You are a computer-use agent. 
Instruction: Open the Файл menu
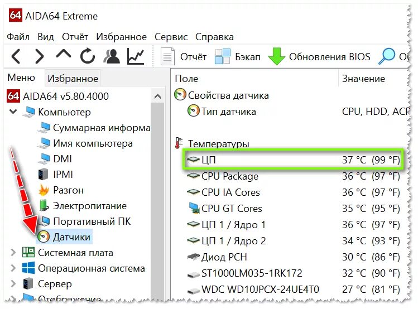click(18, 37)
